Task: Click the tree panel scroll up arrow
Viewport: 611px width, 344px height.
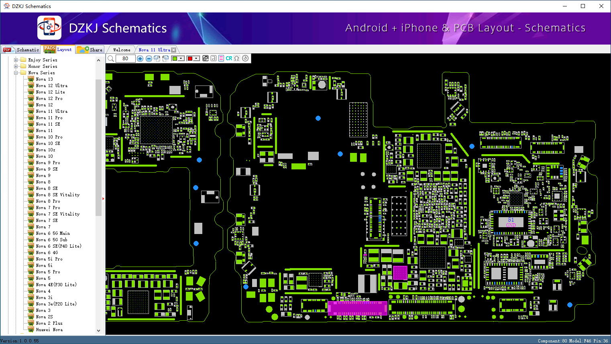Action: tap(99, 60)
